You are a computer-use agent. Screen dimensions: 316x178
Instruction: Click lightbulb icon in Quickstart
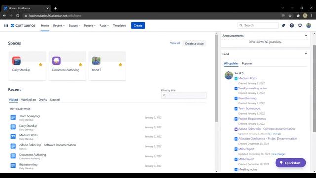coord(281,163)
